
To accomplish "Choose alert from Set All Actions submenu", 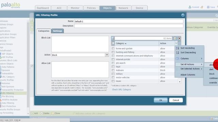I will click(x=211, y=69).
